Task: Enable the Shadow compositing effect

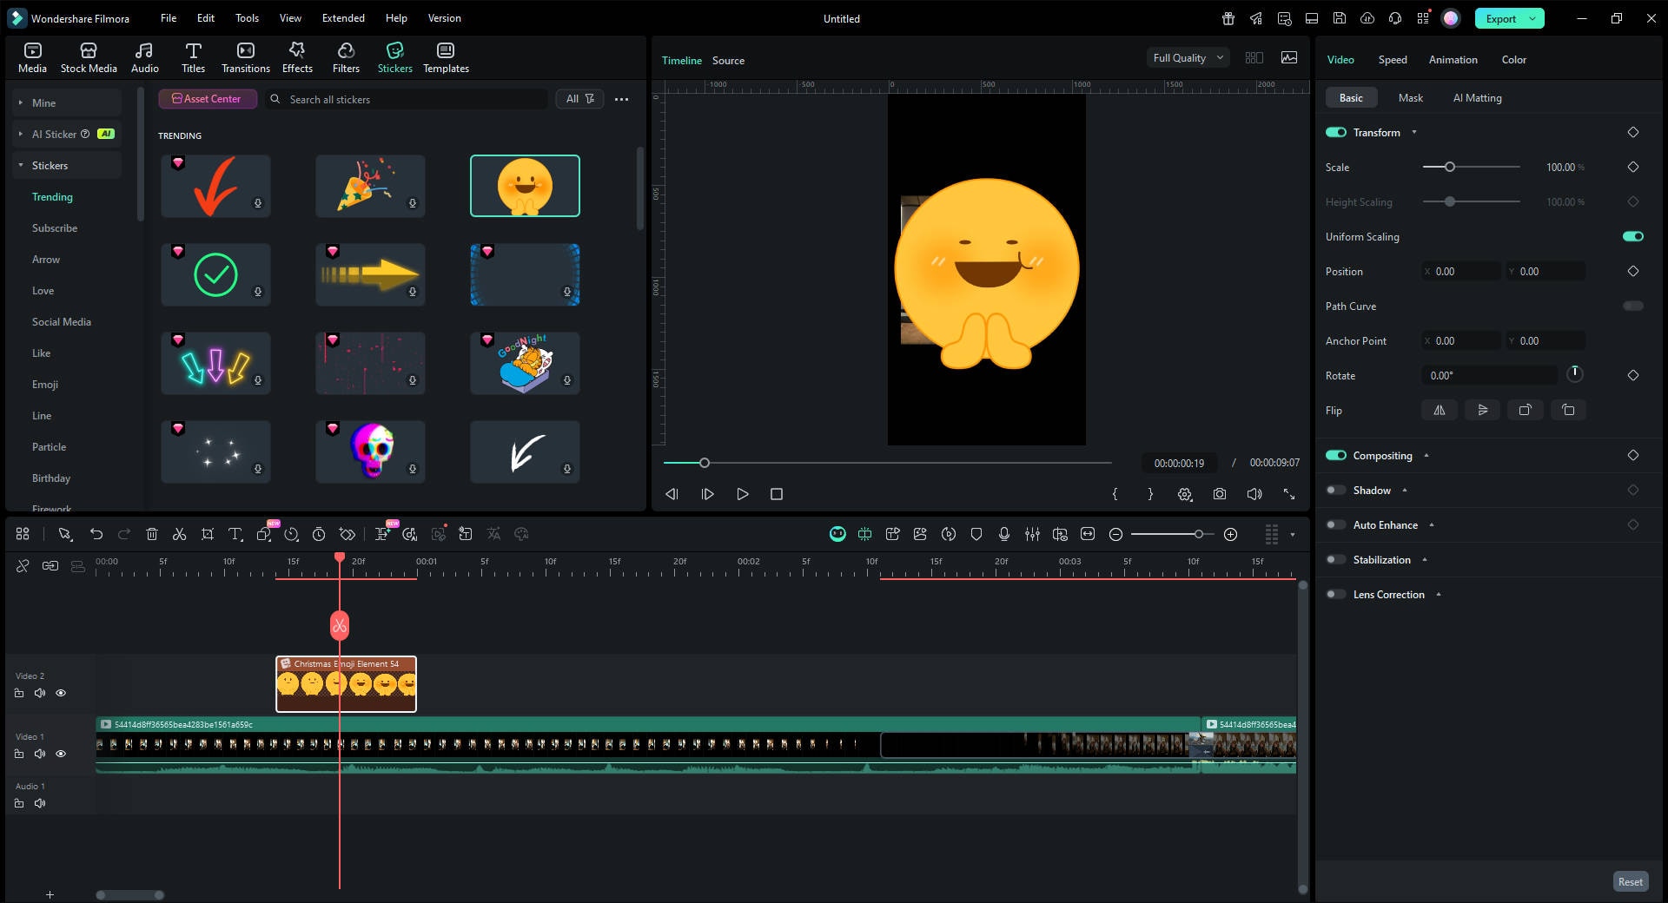Action: pos(1335,490)
